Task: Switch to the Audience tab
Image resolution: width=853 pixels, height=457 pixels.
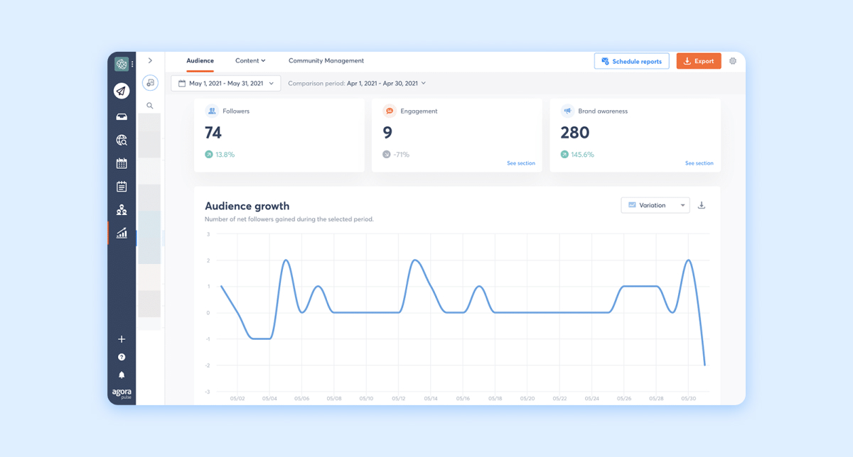Action: point(200,61)
